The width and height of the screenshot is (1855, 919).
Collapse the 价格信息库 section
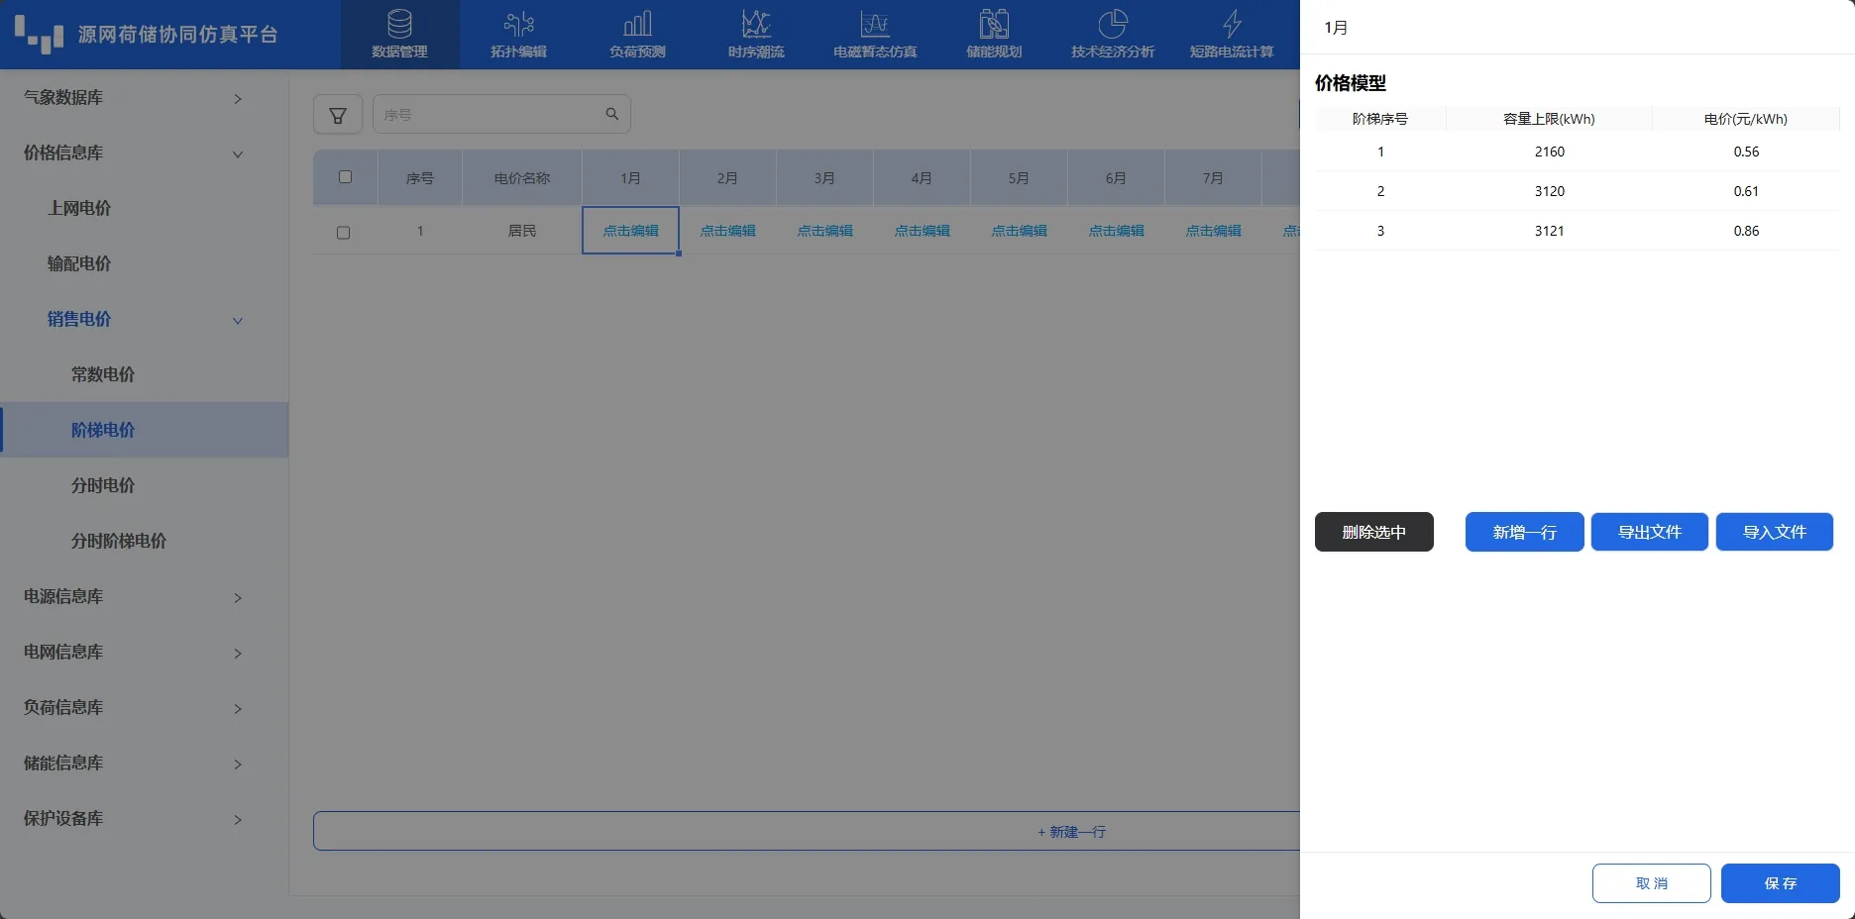pyautogui.click(x=237, y=153)
